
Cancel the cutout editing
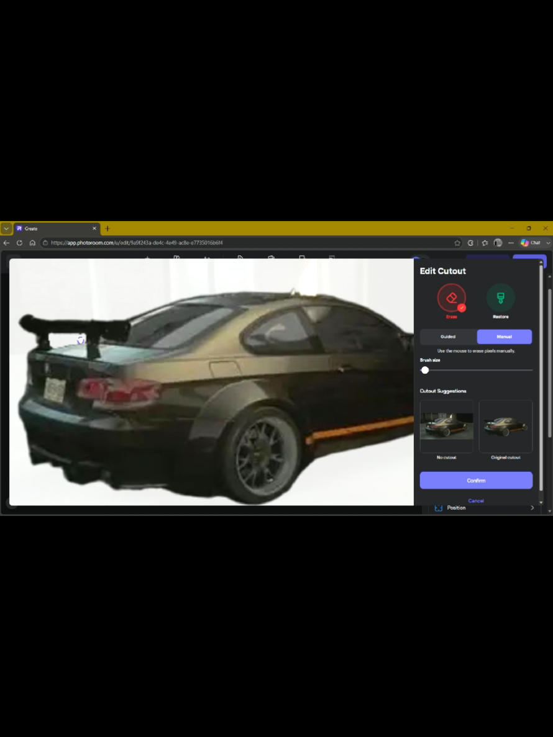click(476, 500)
